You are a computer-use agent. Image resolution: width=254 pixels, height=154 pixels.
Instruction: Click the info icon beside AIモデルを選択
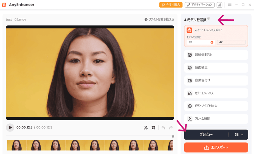point(209,19)
